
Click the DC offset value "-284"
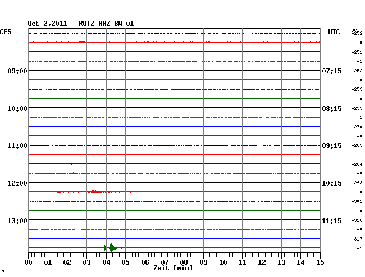coord(357,164)
